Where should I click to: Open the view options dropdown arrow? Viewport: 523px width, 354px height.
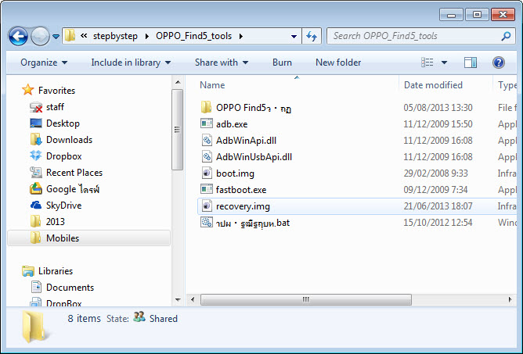point(444,63)
